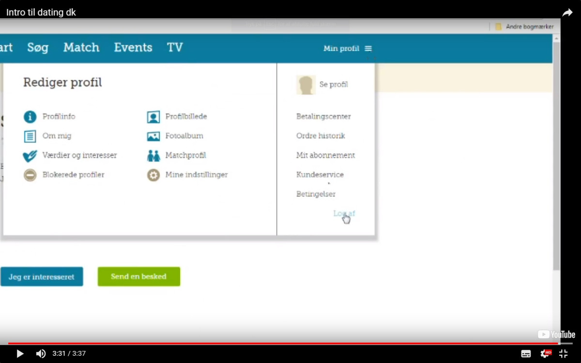Open Værdier og interesser

pos(79,155)
